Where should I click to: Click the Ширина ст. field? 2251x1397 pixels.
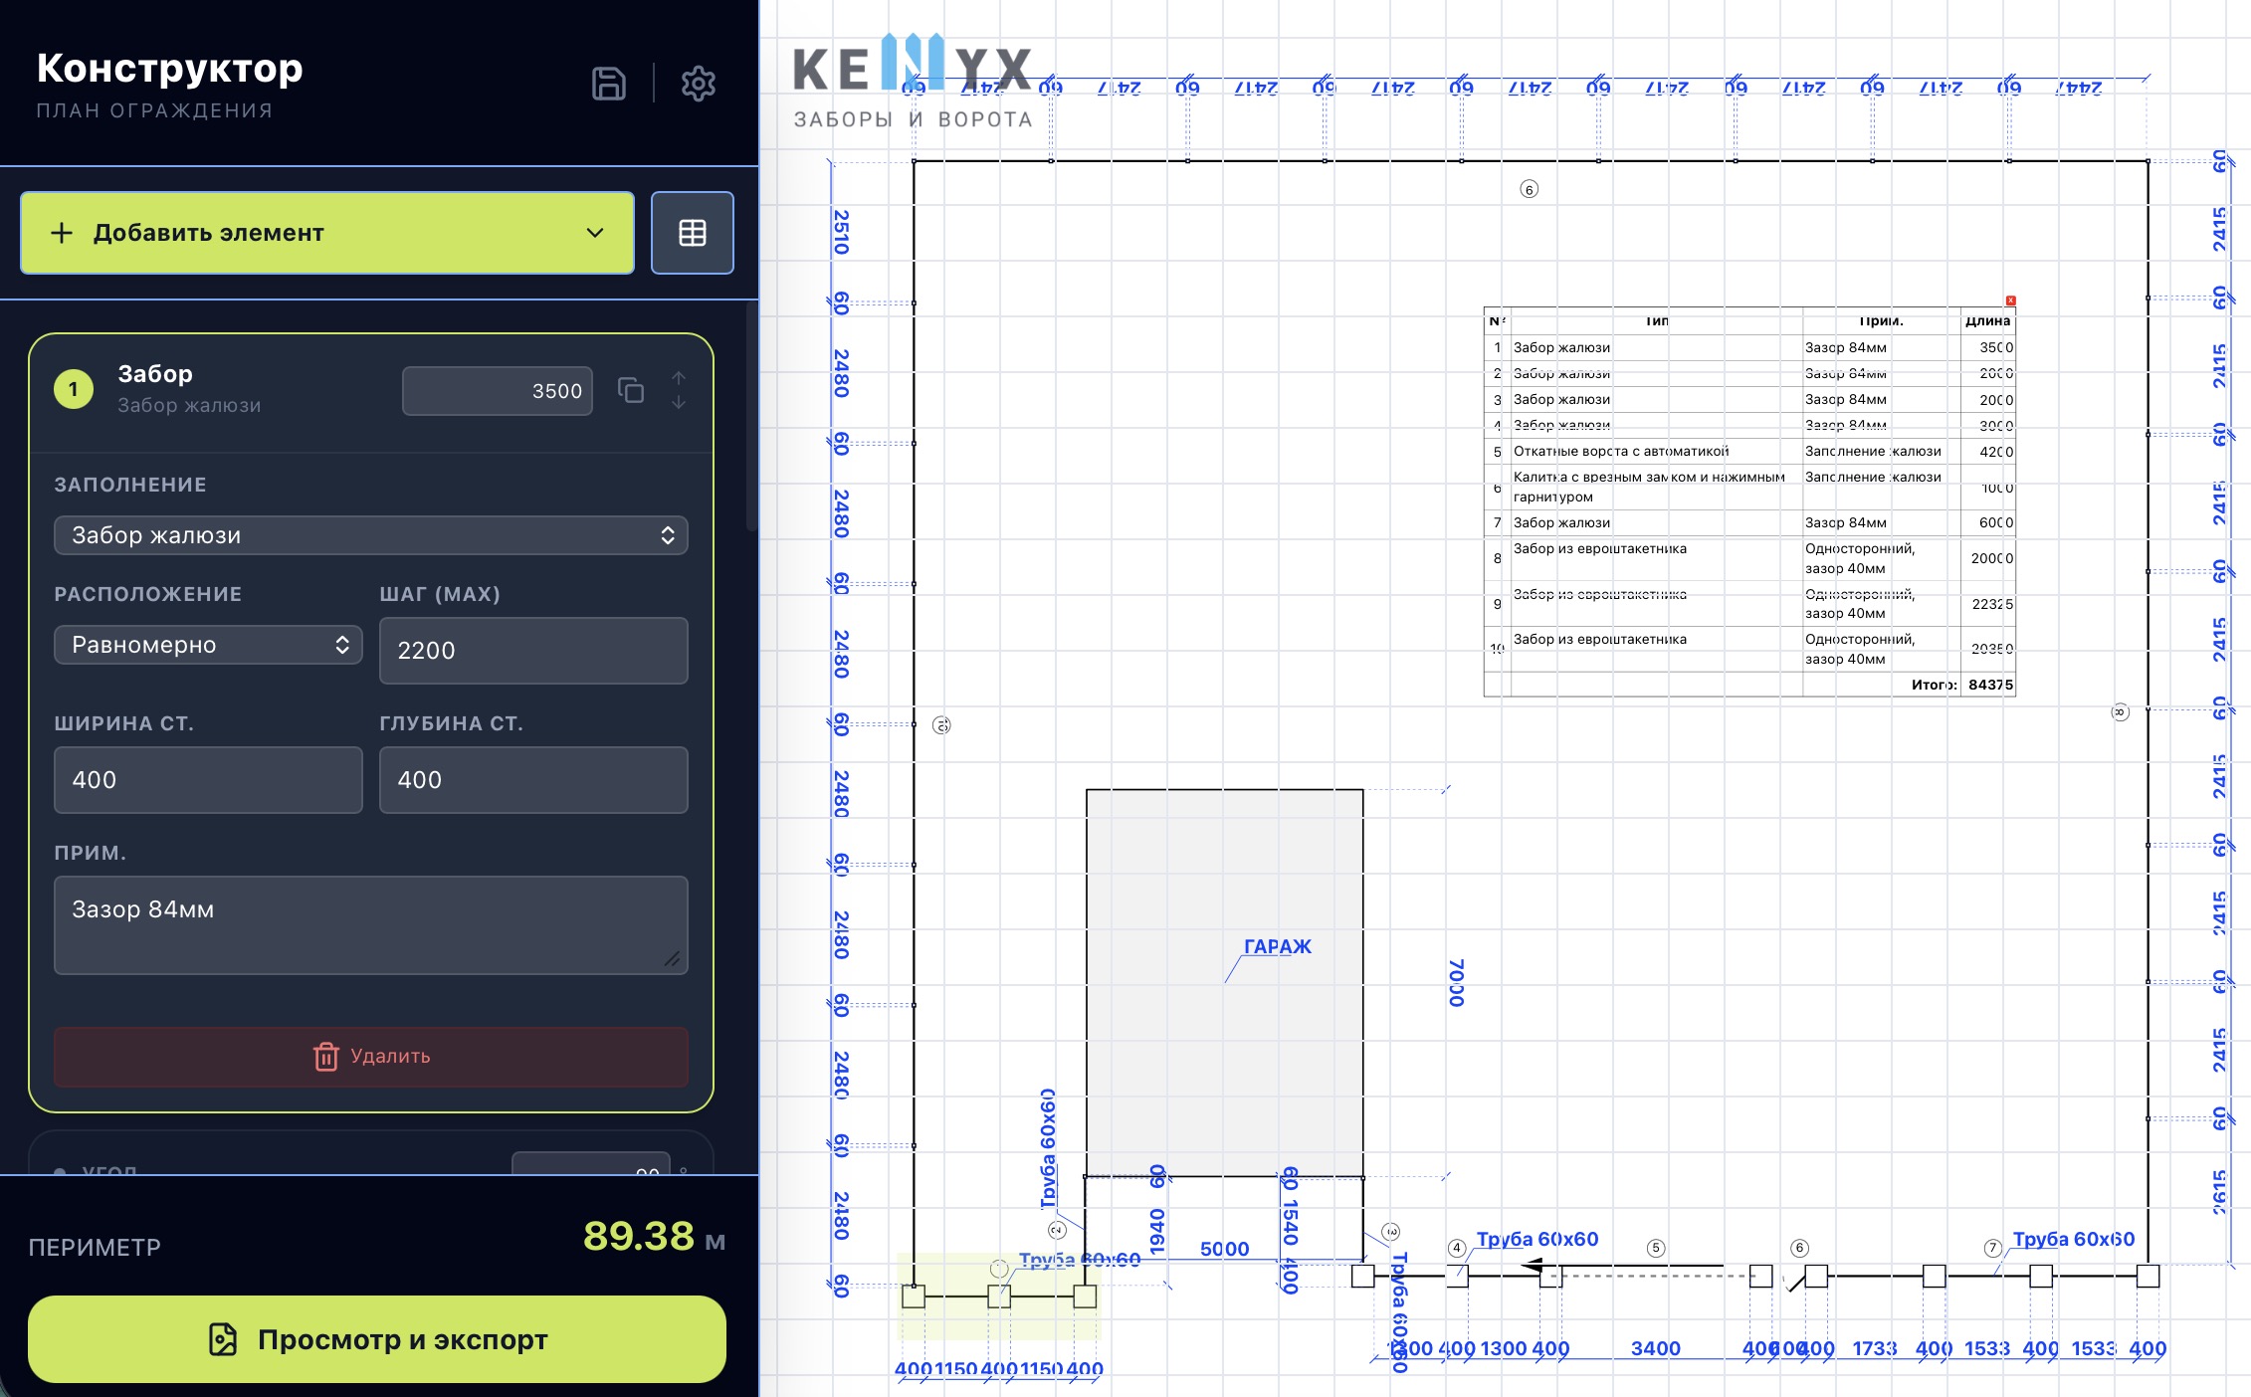pyautogui.click(x=208, y=780)
